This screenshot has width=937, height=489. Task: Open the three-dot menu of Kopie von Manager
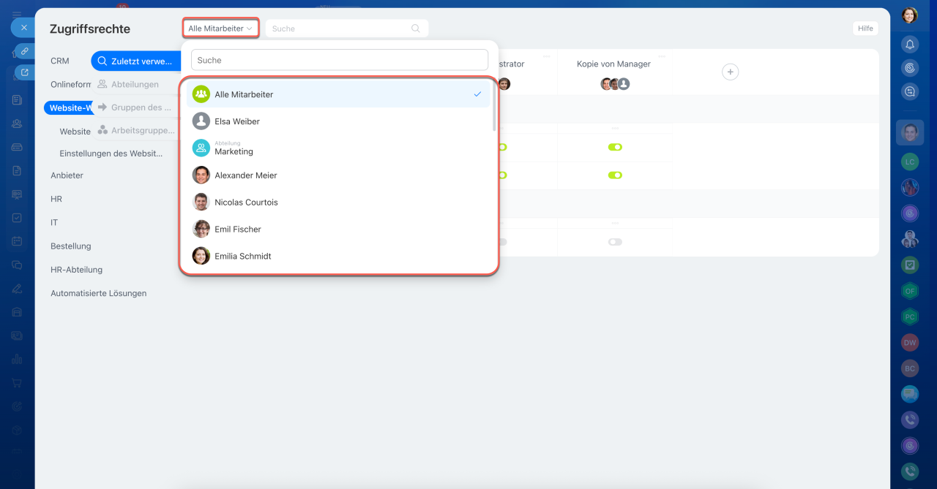(x=661, y=56)
